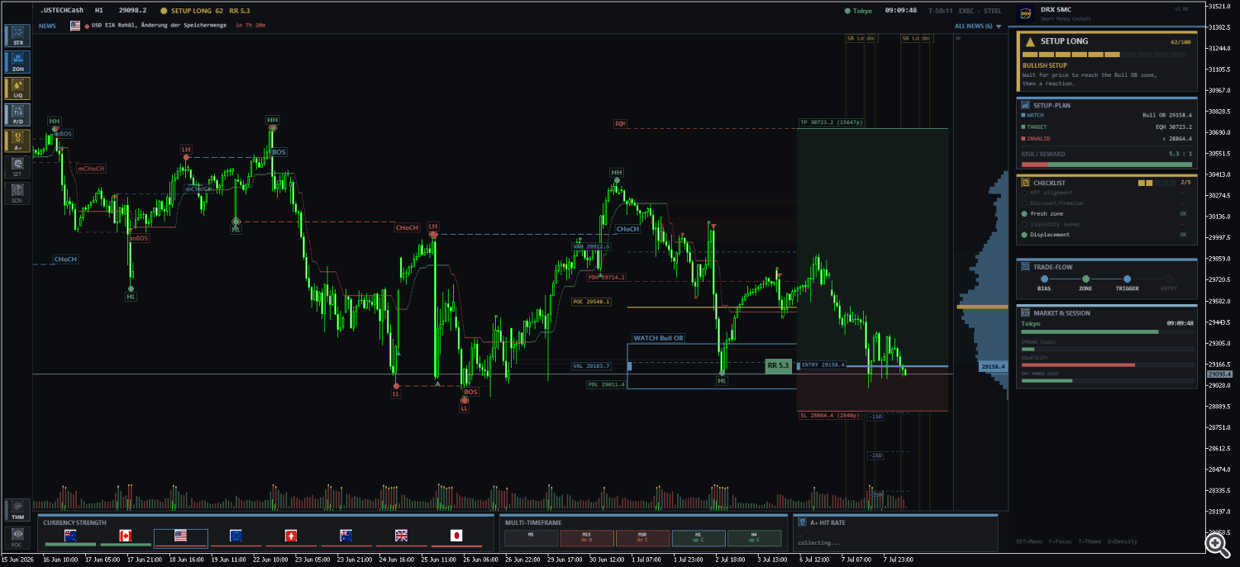Click the MARKET & SESSION panel icon
The image size is (1240, 567).
[x=1026, y=313]
